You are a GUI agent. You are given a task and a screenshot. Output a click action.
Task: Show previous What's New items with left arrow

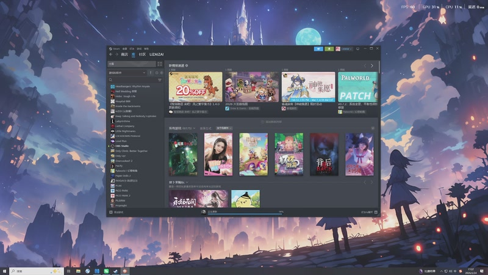coord(365,66)
